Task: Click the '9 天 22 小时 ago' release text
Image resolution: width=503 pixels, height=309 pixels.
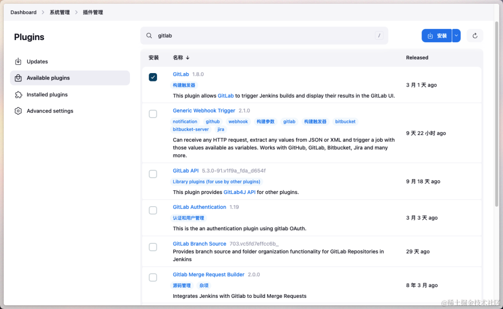Action: tap(426, 133)
